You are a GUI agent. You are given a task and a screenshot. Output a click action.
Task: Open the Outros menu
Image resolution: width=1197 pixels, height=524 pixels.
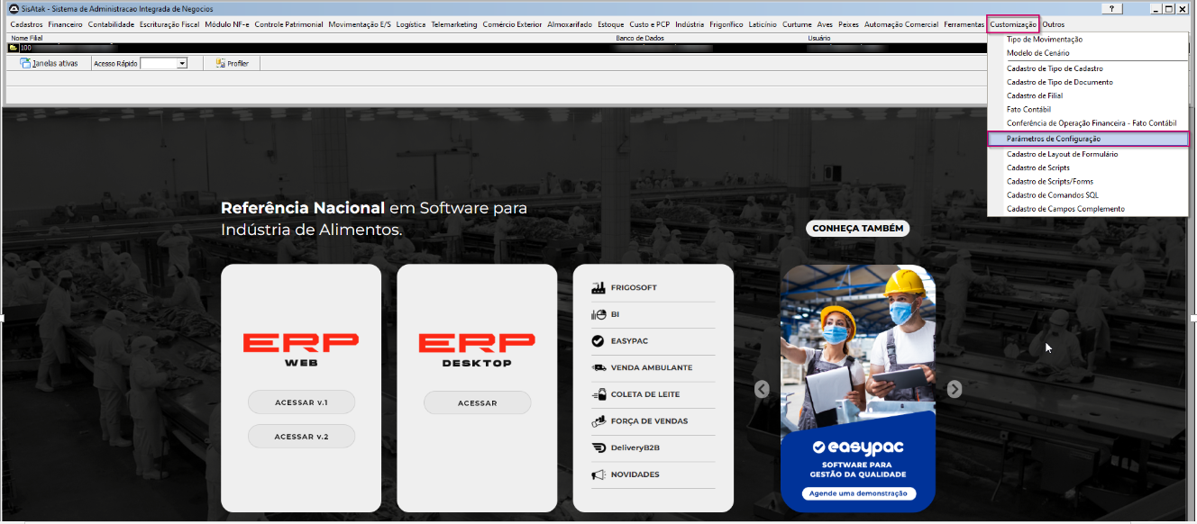1053,24
